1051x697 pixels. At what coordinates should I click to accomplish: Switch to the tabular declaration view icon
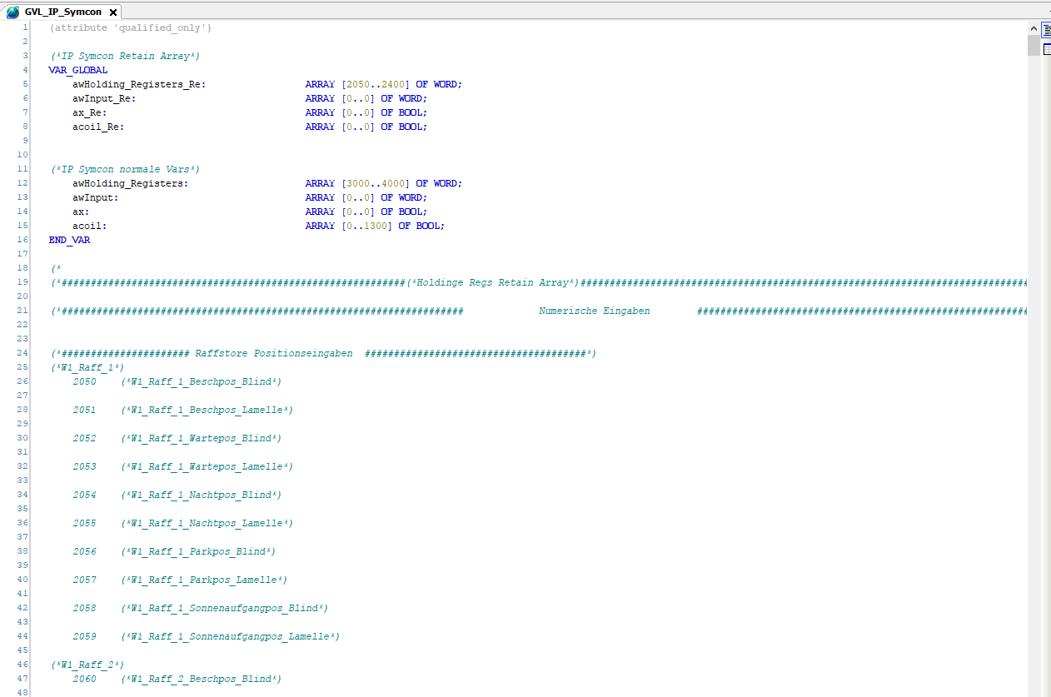point(1047,50)
